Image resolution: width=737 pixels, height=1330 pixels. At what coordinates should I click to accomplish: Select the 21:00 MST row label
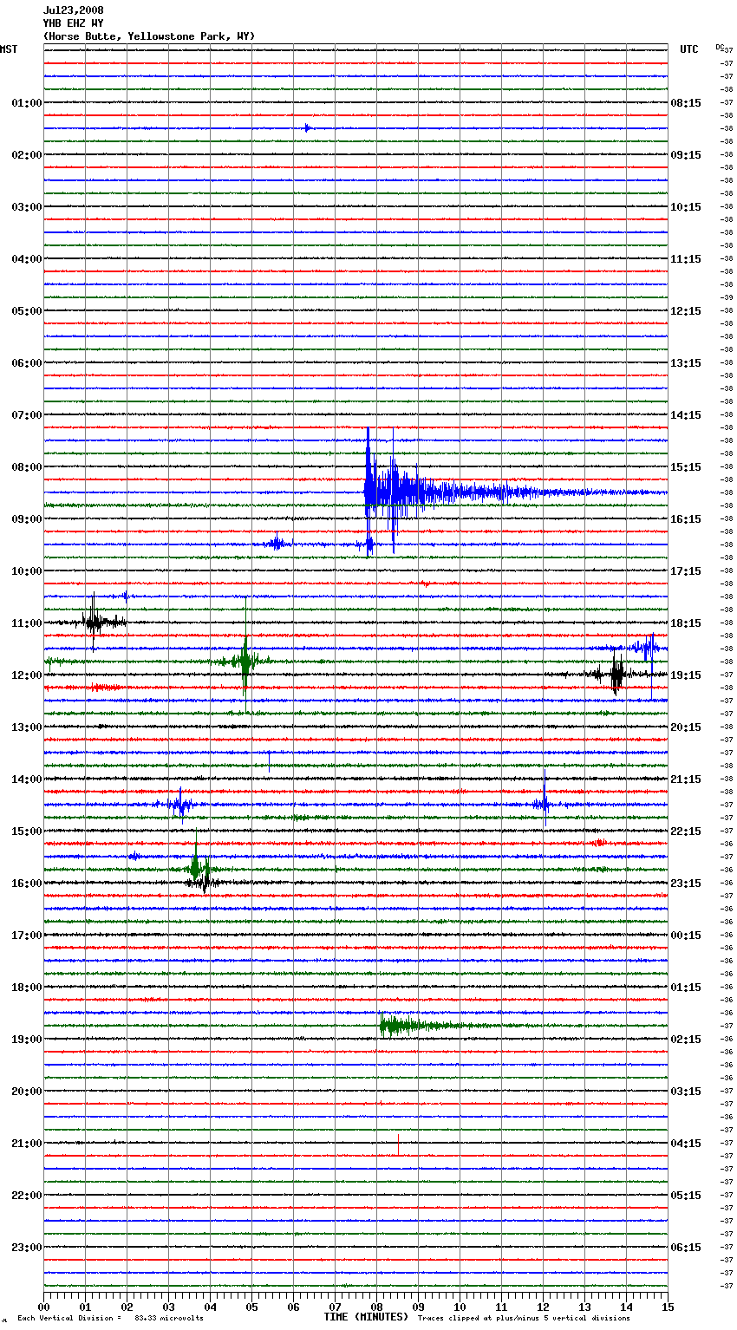[27, 1144]
